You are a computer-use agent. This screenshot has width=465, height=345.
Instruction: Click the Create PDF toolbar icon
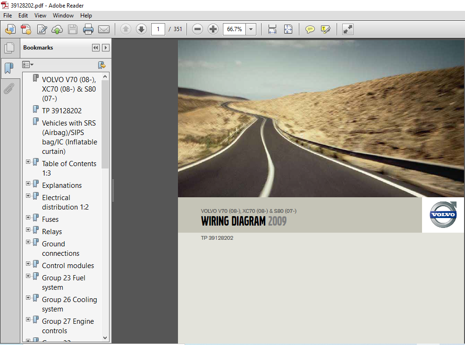pos(26,29)
